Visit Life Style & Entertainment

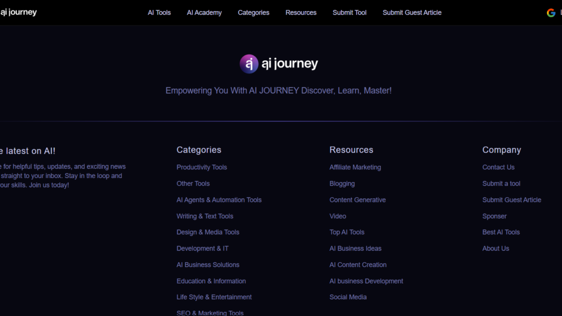coord(214,297)
